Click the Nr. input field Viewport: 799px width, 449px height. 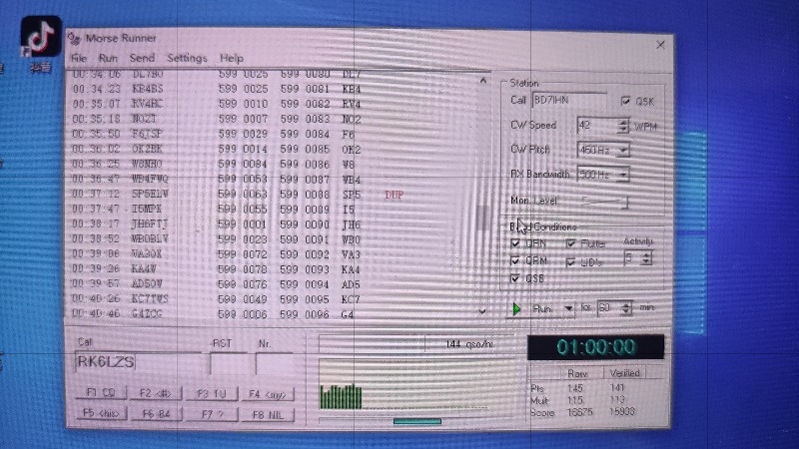click(x=274, y=365)
